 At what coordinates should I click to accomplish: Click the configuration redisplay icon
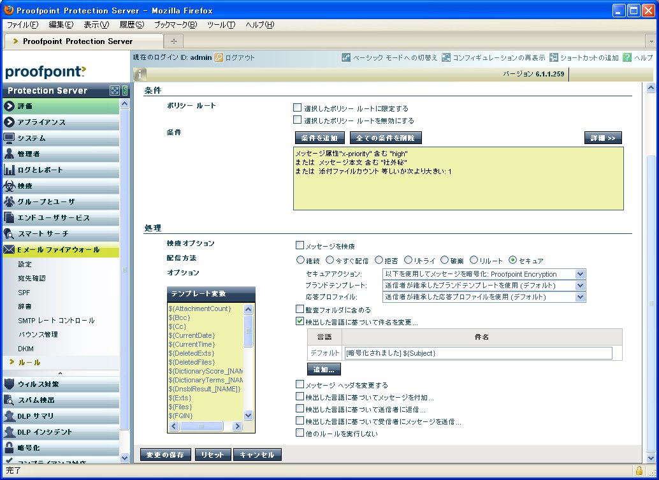(x=446, y=57)
